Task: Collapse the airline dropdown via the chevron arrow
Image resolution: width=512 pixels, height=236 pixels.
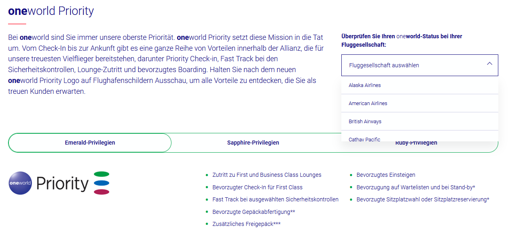Action: [489, 63]
